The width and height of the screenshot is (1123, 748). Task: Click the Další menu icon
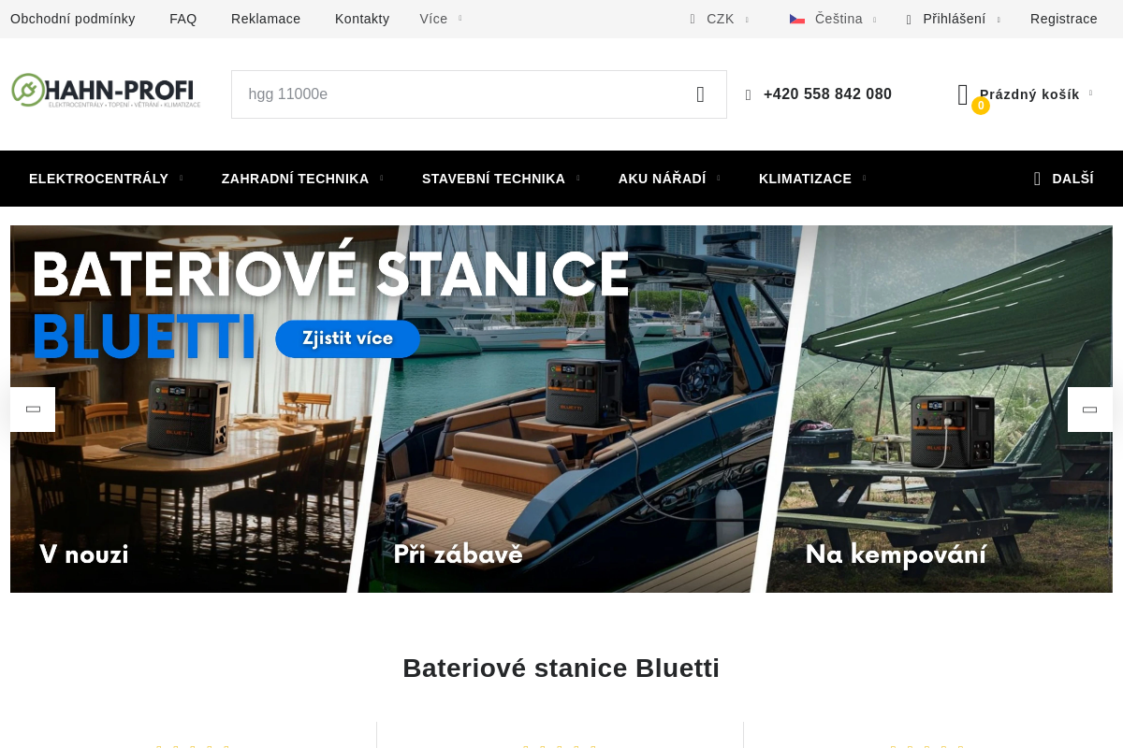[x=1037, y=179]
